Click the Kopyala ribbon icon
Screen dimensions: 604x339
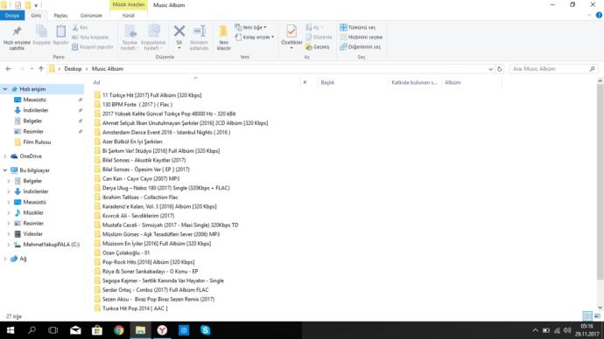[x=41, y=35]
